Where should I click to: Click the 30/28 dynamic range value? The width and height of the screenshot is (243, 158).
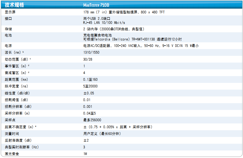(x=88, y=59)
